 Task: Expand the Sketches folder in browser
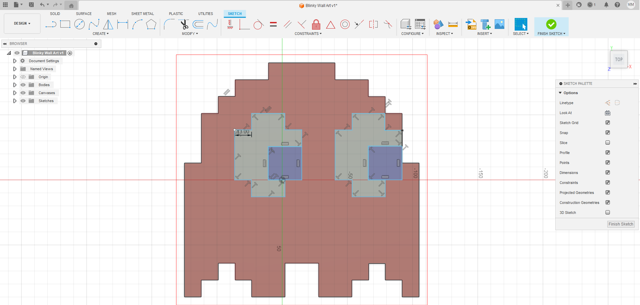click(x=15, y=101)
